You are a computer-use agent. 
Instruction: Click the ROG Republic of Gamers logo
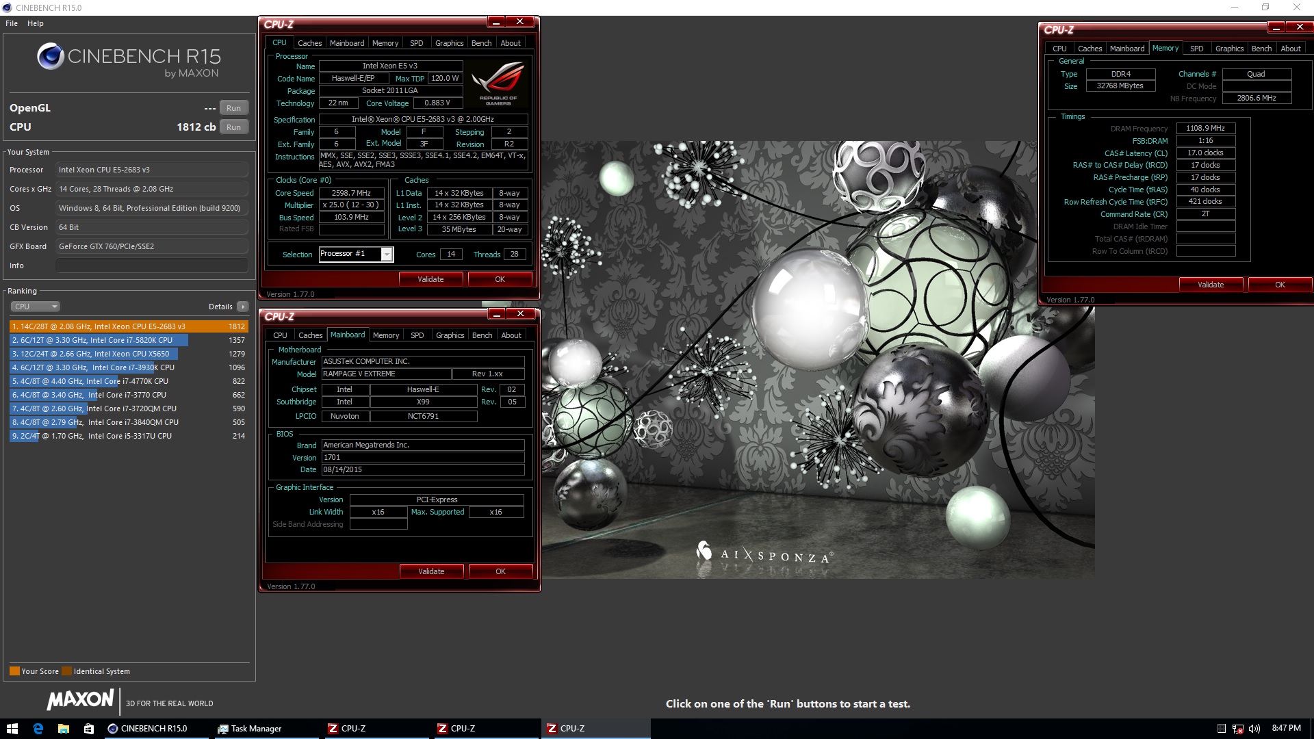click(x=498, y=83)
